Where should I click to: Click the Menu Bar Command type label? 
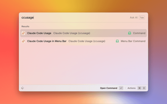[133, 41]
